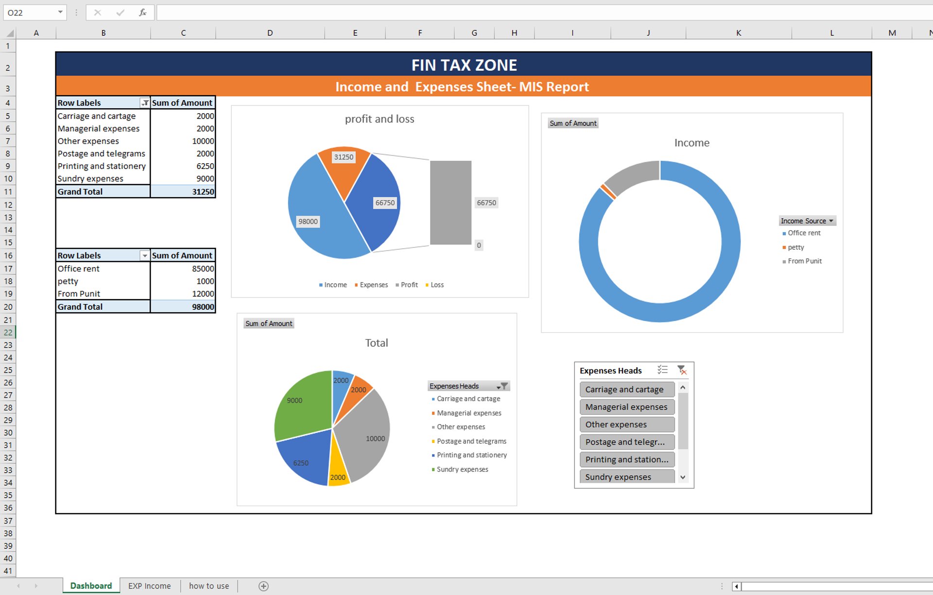Viewport: 933px width, 595px height.
Task: Toggle Carriage and cartage slicer item
Action: tap(626, 389)
